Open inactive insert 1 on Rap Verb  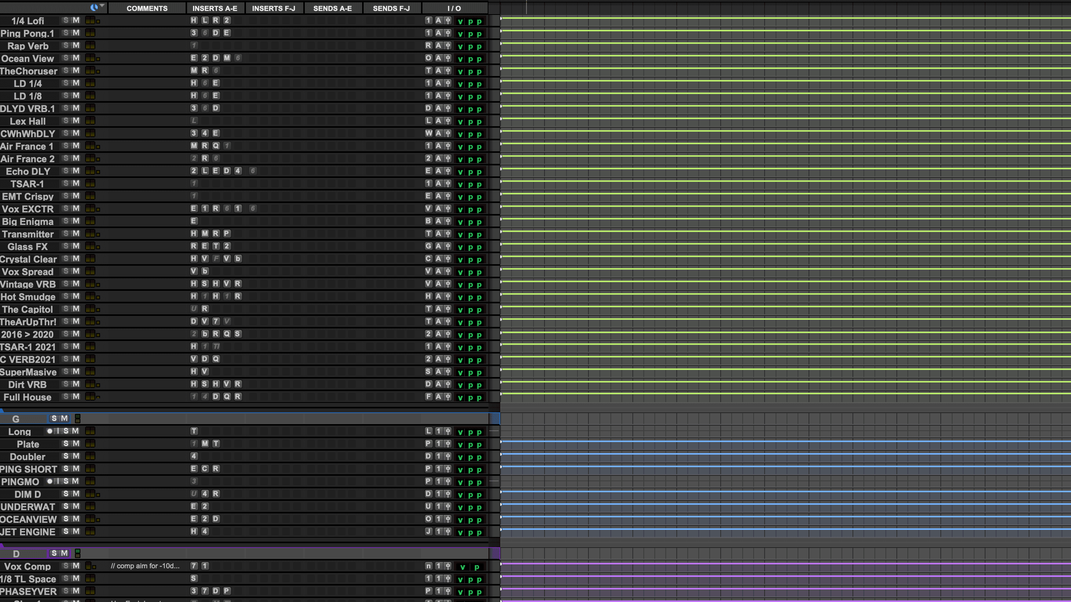pyautogui.click(x=194, y=45)
